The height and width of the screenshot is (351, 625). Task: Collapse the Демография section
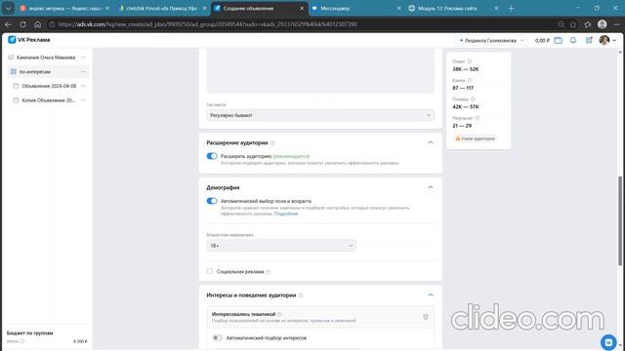[430, 187]
